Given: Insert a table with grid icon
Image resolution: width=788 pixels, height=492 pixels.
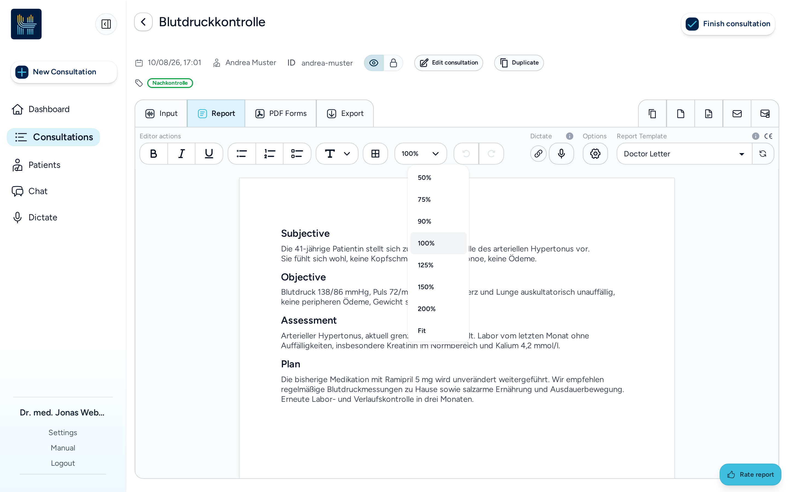Looking at the screenshot, I should pyautogui.click(x=375, y=154).
